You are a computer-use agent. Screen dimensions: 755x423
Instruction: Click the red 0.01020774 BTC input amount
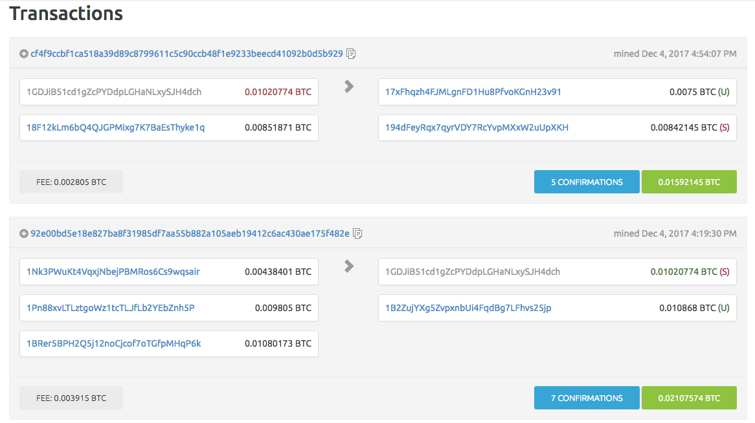click(x=278, y=92)
